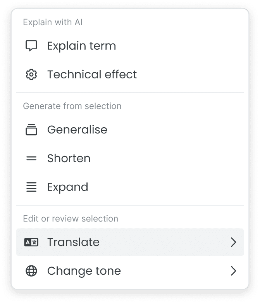Choose the Shorten option label
The width and height of the screenshot is (260, 303).
69,158
